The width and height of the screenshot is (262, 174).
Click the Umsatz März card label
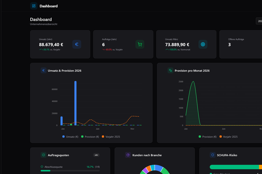tap(171, 39)
